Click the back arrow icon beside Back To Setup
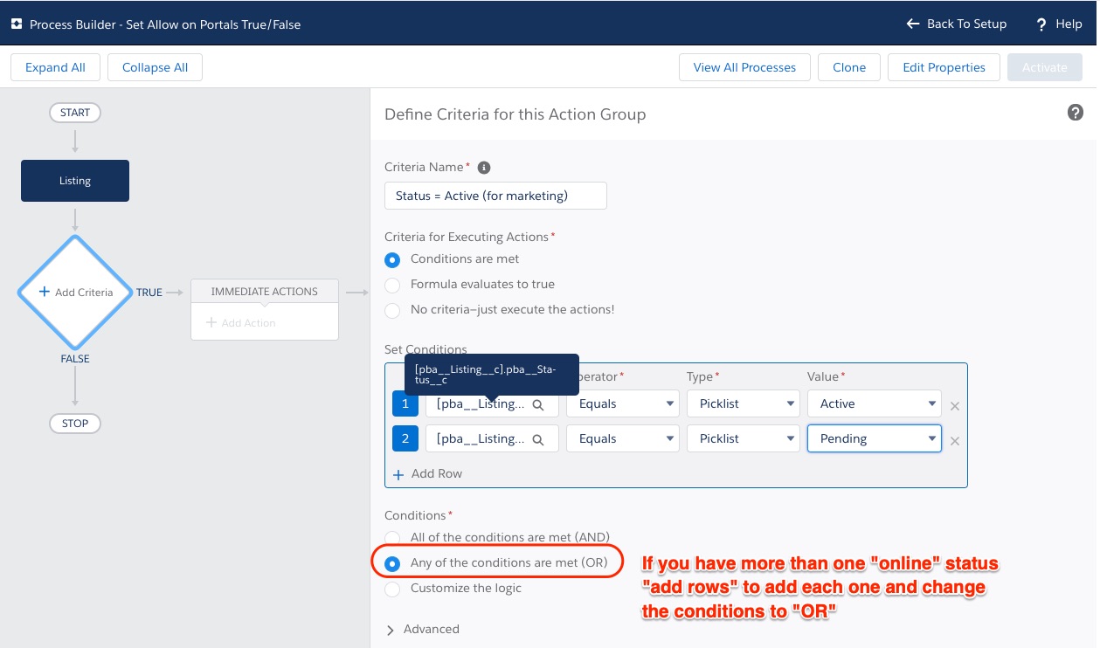Screen dimensions: 1100x648 (x=913, y=24)
